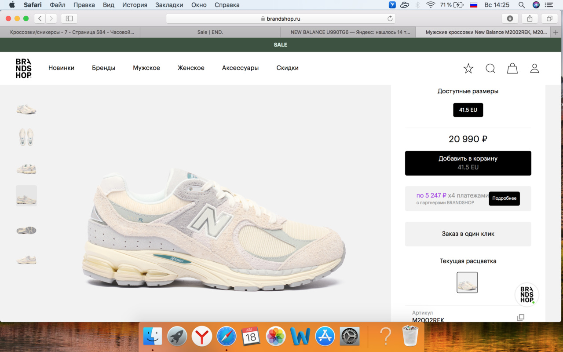Viewport: 563px width, 352px height.
Task: Reload the brandshop.ru page
Action: (x=390, y=18)
